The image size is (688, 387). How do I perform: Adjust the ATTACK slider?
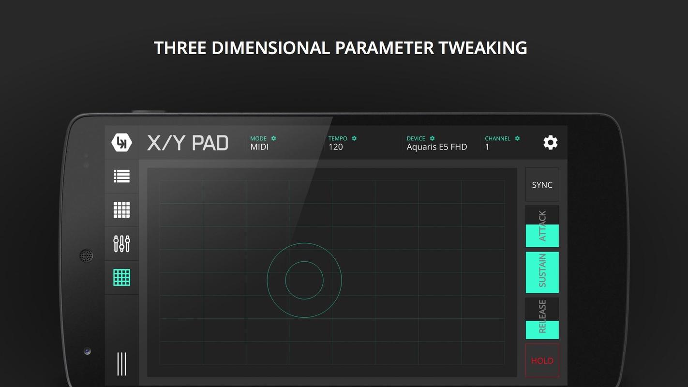[x=542, y=226]
